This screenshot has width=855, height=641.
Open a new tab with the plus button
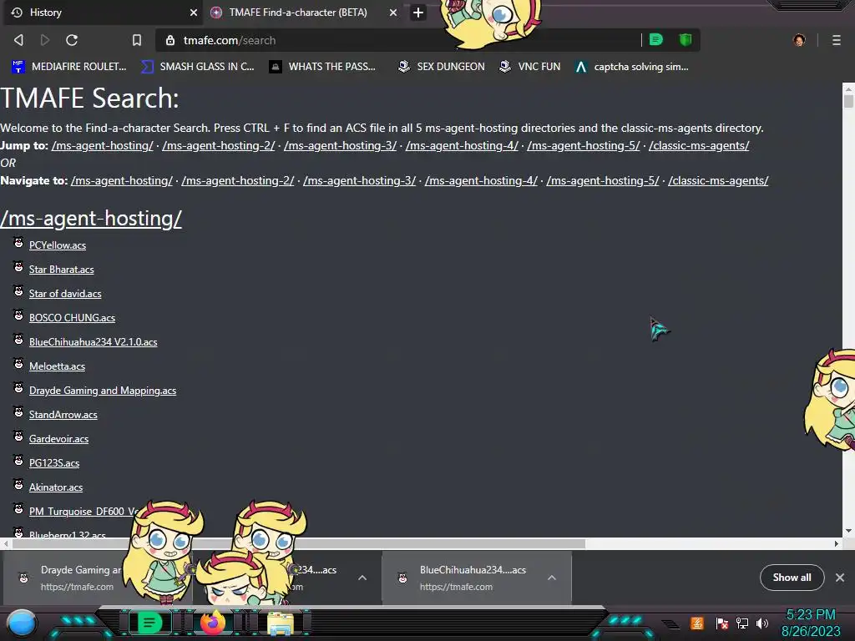point(418,13)
